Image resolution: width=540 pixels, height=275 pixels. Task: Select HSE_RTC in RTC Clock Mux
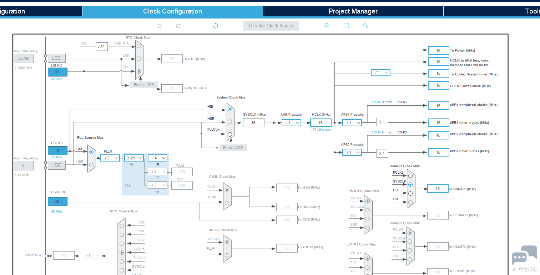[139, 46]
